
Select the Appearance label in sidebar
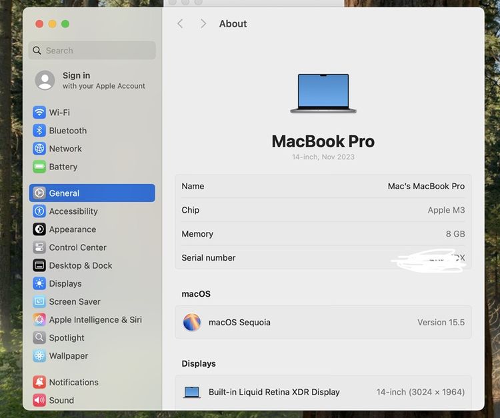pos(73,229)
